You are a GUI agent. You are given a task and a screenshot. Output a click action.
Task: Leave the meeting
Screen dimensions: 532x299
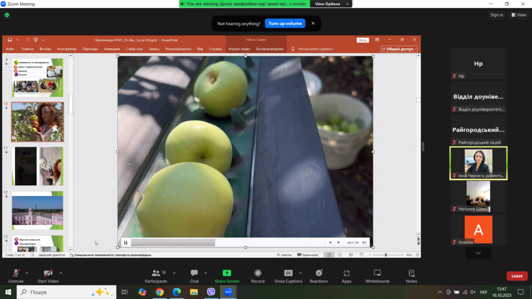(517, 276)
